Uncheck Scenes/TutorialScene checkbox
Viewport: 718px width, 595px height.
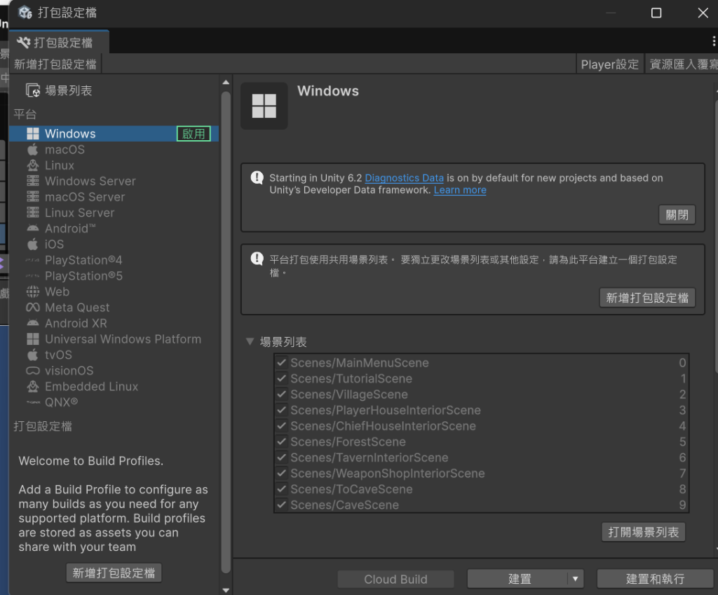click(282, 378)
